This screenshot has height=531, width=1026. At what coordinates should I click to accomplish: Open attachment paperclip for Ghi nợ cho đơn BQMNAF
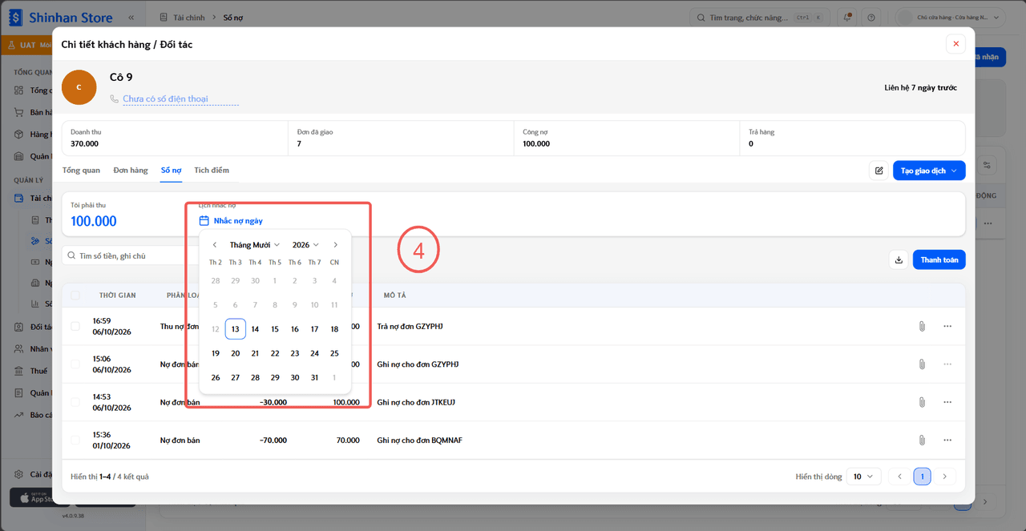[x=922, y=440]
